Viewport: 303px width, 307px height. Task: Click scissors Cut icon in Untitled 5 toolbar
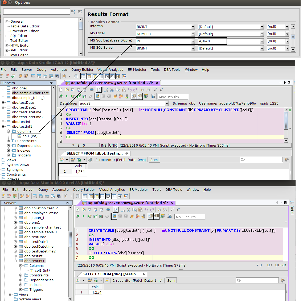coord(129,210)
